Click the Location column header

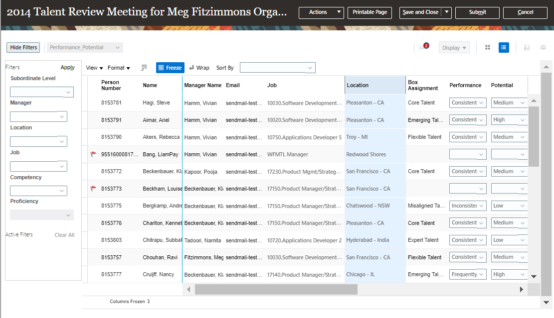pyautogui.click(x=375, y=85)
